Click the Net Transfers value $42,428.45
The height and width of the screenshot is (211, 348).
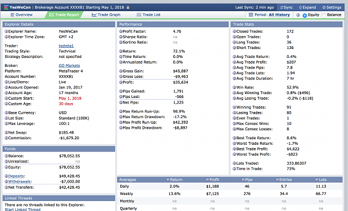[x=70, y=188]
